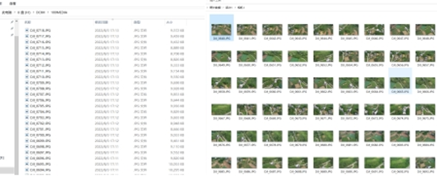Screen dimensions: 437x176
Task: Click the JPG file icon beside DJI_0718.JPG
Action: click(x=27, y=30)
